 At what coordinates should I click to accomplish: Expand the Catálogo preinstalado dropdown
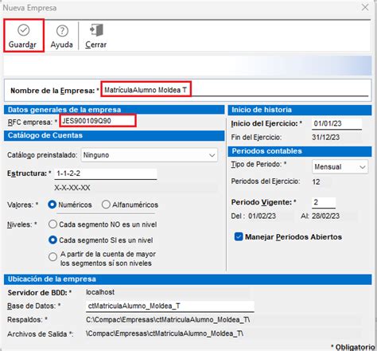coord(150,155)
